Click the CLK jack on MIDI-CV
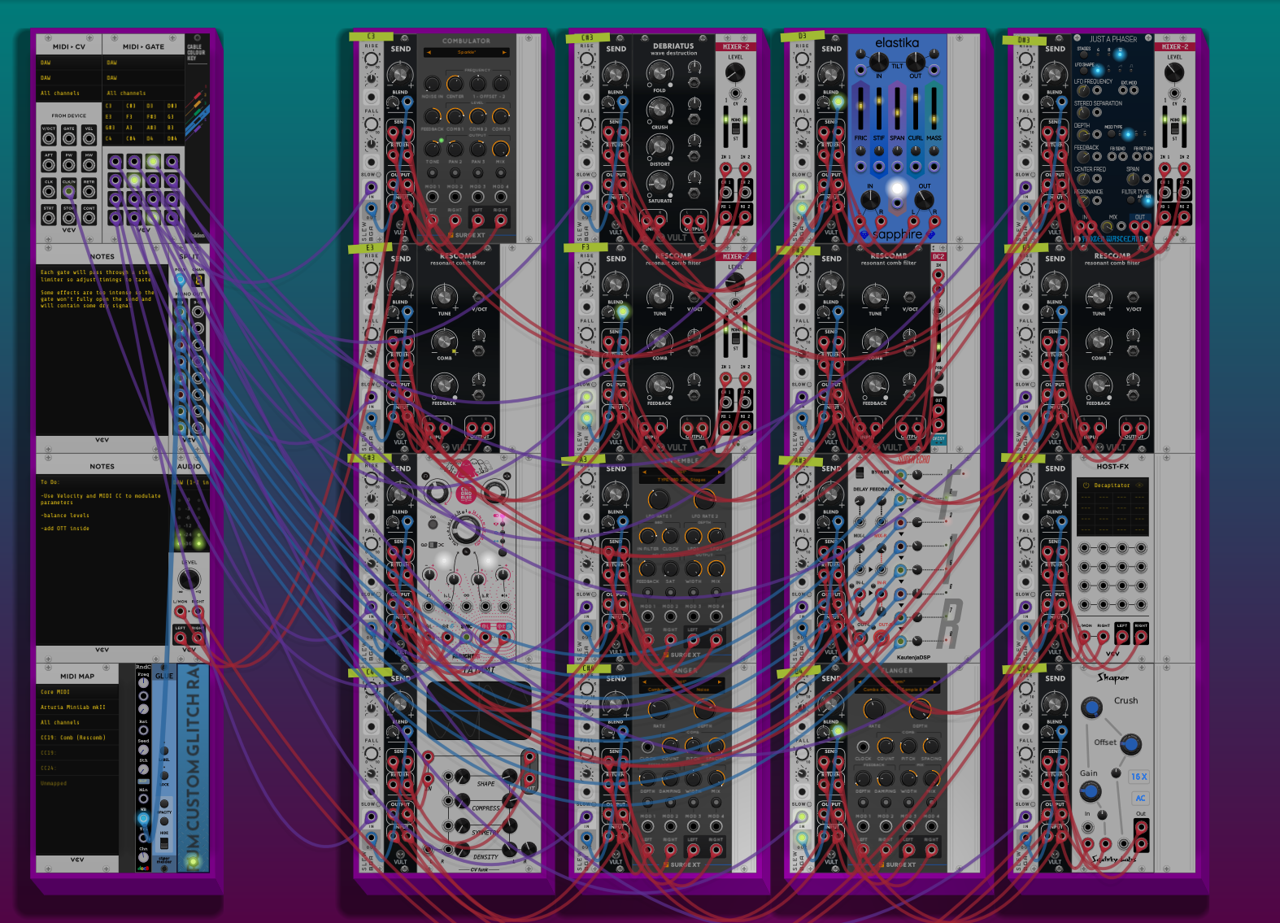Viewport: 1280px width, 923px height. pos(49,191)
